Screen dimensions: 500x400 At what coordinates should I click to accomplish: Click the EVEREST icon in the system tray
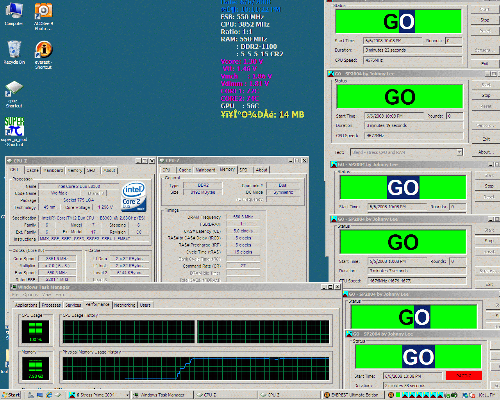click(x=391, y=395)
